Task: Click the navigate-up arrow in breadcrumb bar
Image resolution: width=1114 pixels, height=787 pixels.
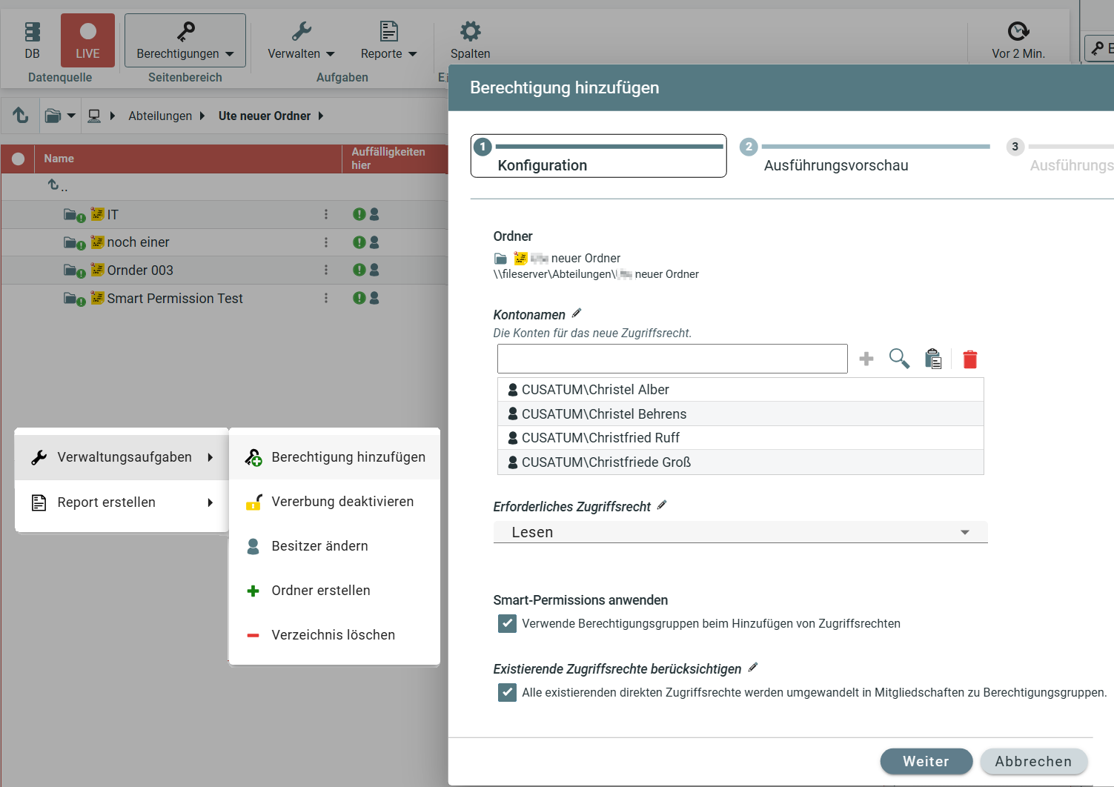Action: [x=21, y=116]
